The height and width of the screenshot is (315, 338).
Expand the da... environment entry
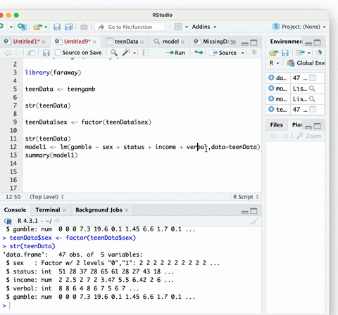271,77
